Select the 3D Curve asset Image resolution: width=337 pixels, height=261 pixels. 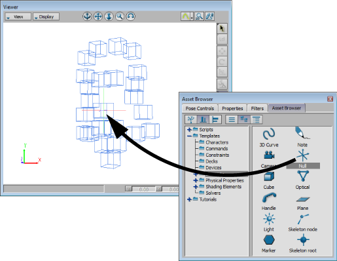click(x=269, y=134)
